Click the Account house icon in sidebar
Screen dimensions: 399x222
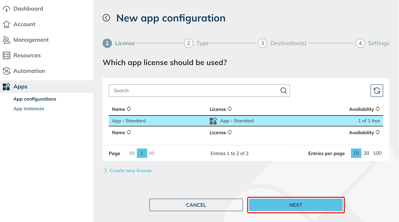tap(7, 24)
